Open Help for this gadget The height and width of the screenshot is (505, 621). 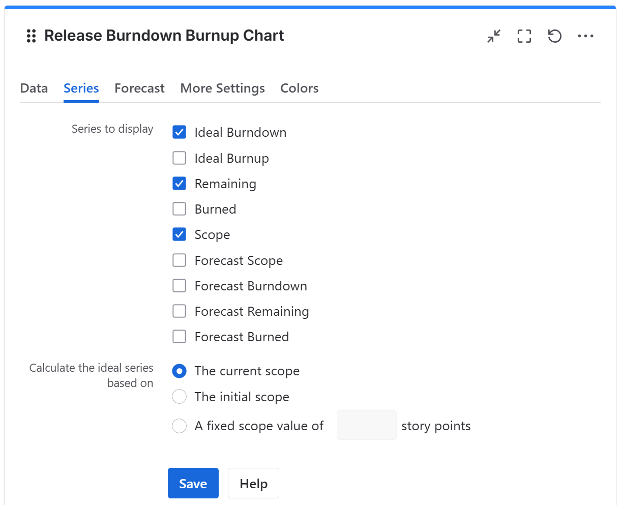253,483
